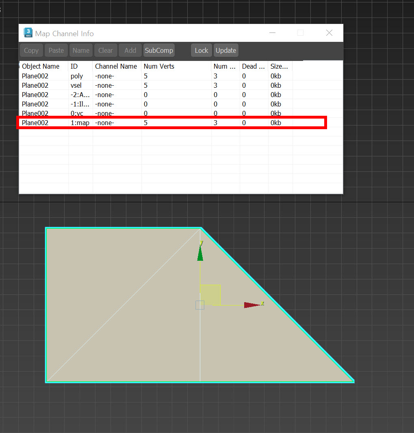
Task: Click the small square pivot box at the gizmo origin
Action: (x=200, y=305)
